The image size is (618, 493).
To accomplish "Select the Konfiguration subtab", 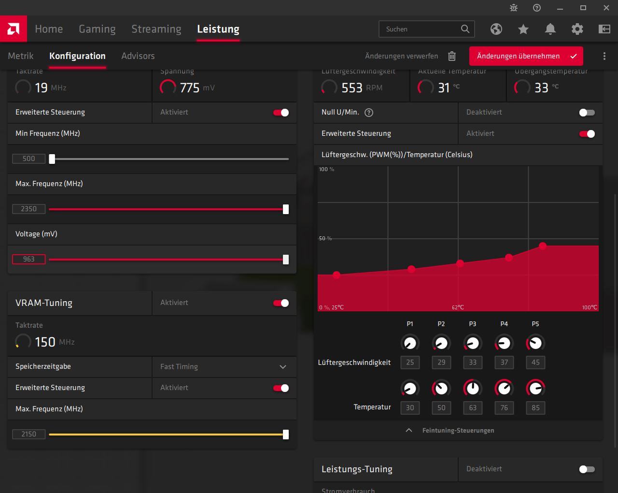I will point(77,56).
